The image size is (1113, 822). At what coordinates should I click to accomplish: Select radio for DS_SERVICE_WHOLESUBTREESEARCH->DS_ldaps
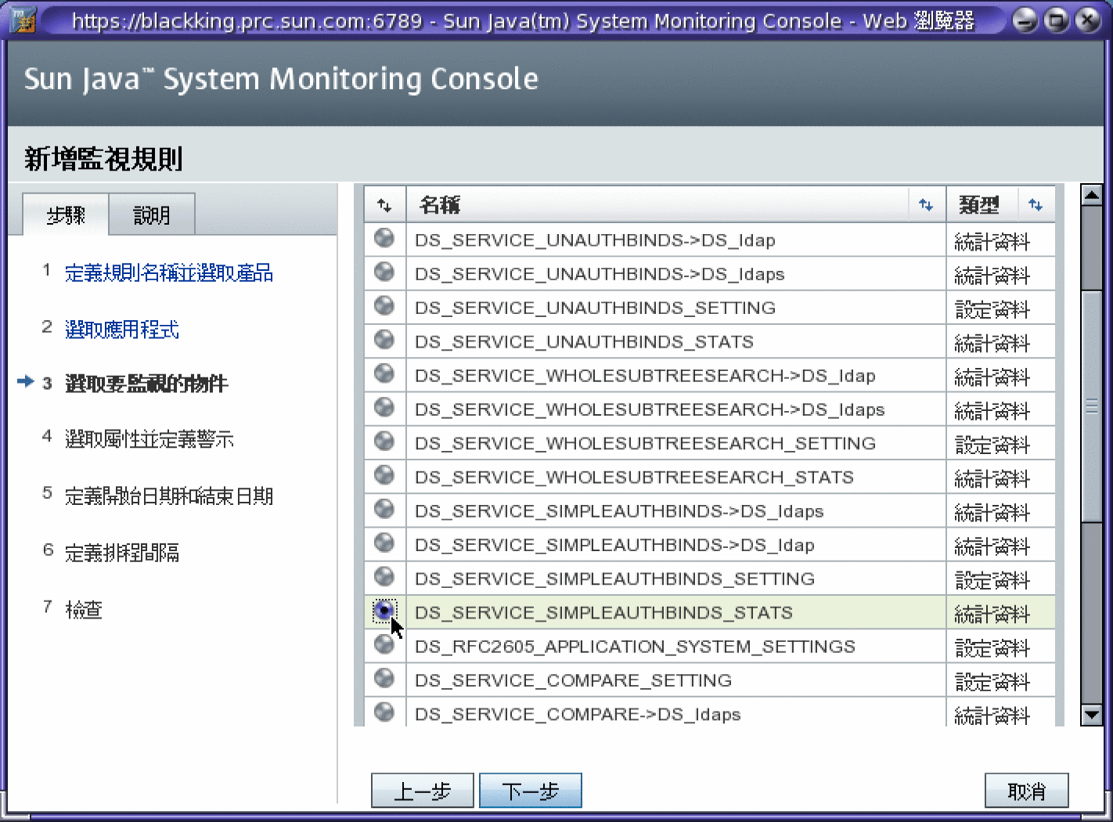(x=384, y=407)
